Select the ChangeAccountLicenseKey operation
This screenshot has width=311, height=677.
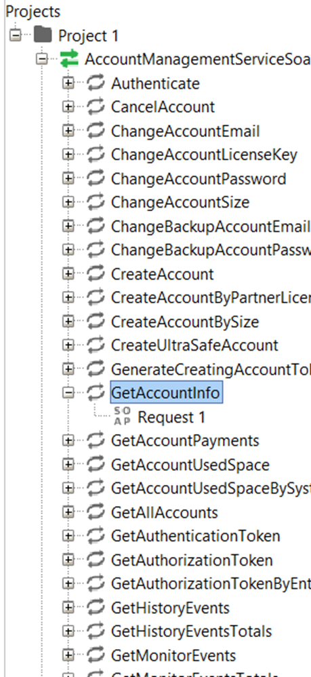pos(204,155)
